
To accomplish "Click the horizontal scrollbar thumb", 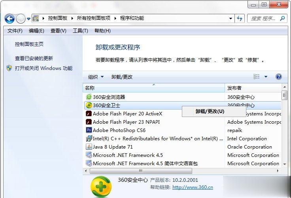I will 141,171.
